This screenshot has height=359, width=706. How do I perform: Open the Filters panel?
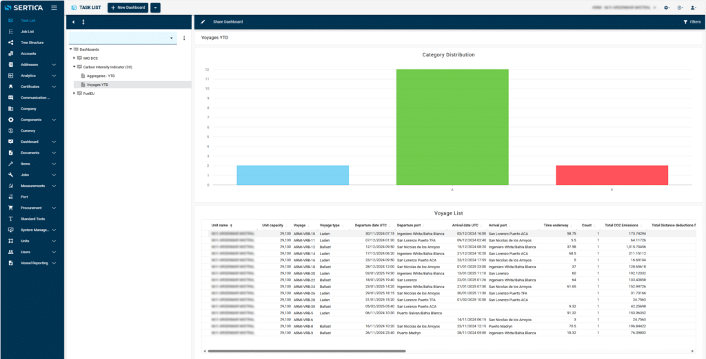692,21
